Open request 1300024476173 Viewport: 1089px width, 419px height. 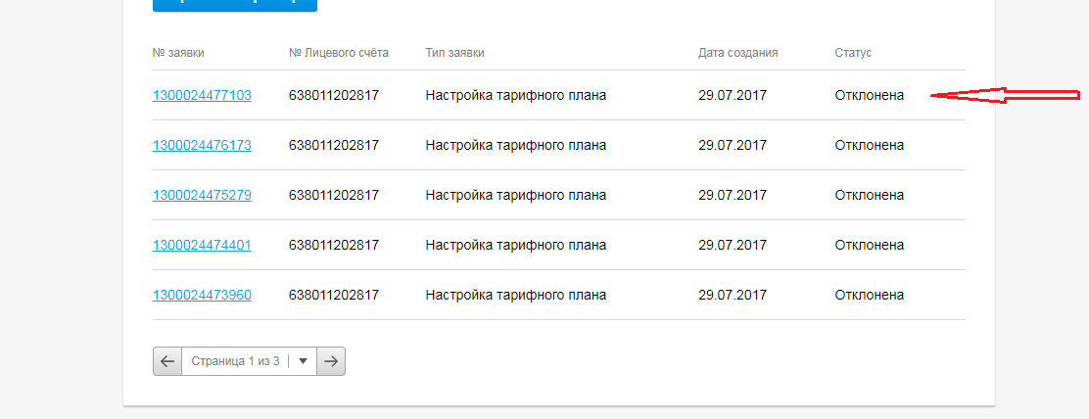202,146
